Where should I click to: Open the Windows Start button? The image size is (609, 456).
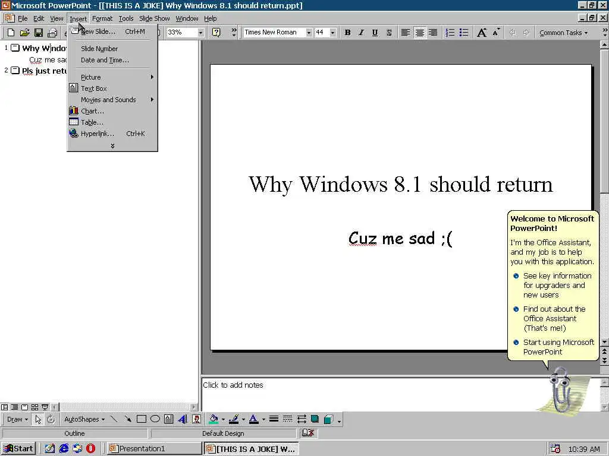[18, 448]
